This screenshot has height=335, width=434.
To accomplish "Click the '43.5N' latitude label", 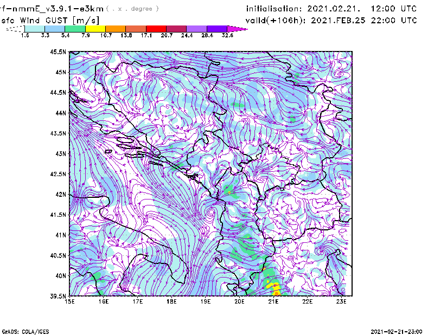I will pos(58,133).
